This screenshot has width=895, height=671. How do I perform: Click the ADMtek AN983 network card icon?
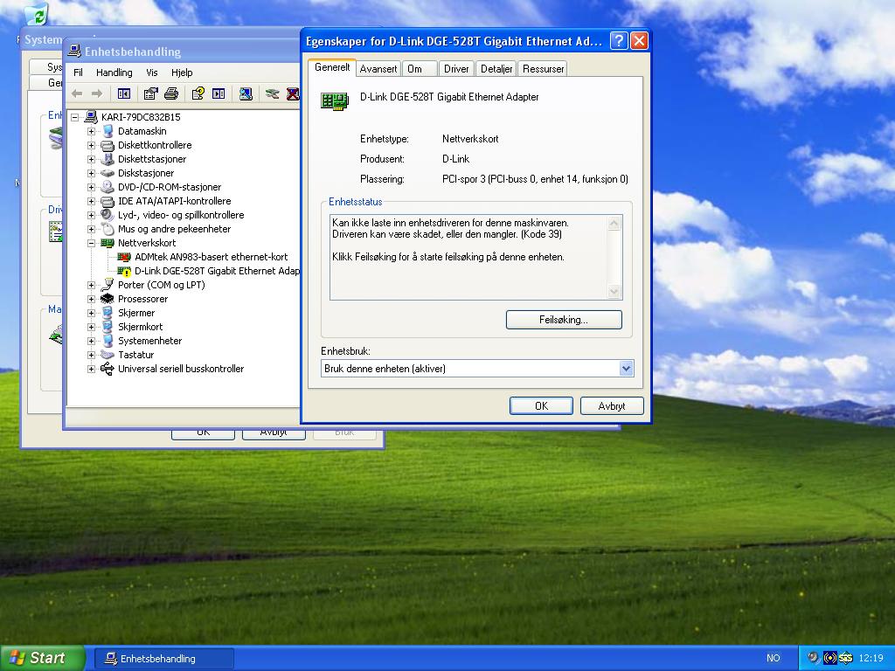124,257
